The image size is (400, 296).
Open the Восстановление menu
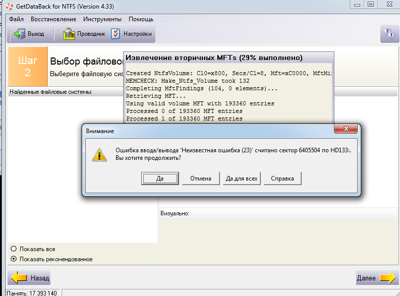pos(53,19)
